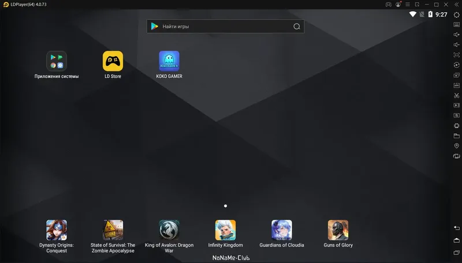Start the video recorder from sidebar
The width and height of the screenshot is (462, 263).
coord(456,106)
